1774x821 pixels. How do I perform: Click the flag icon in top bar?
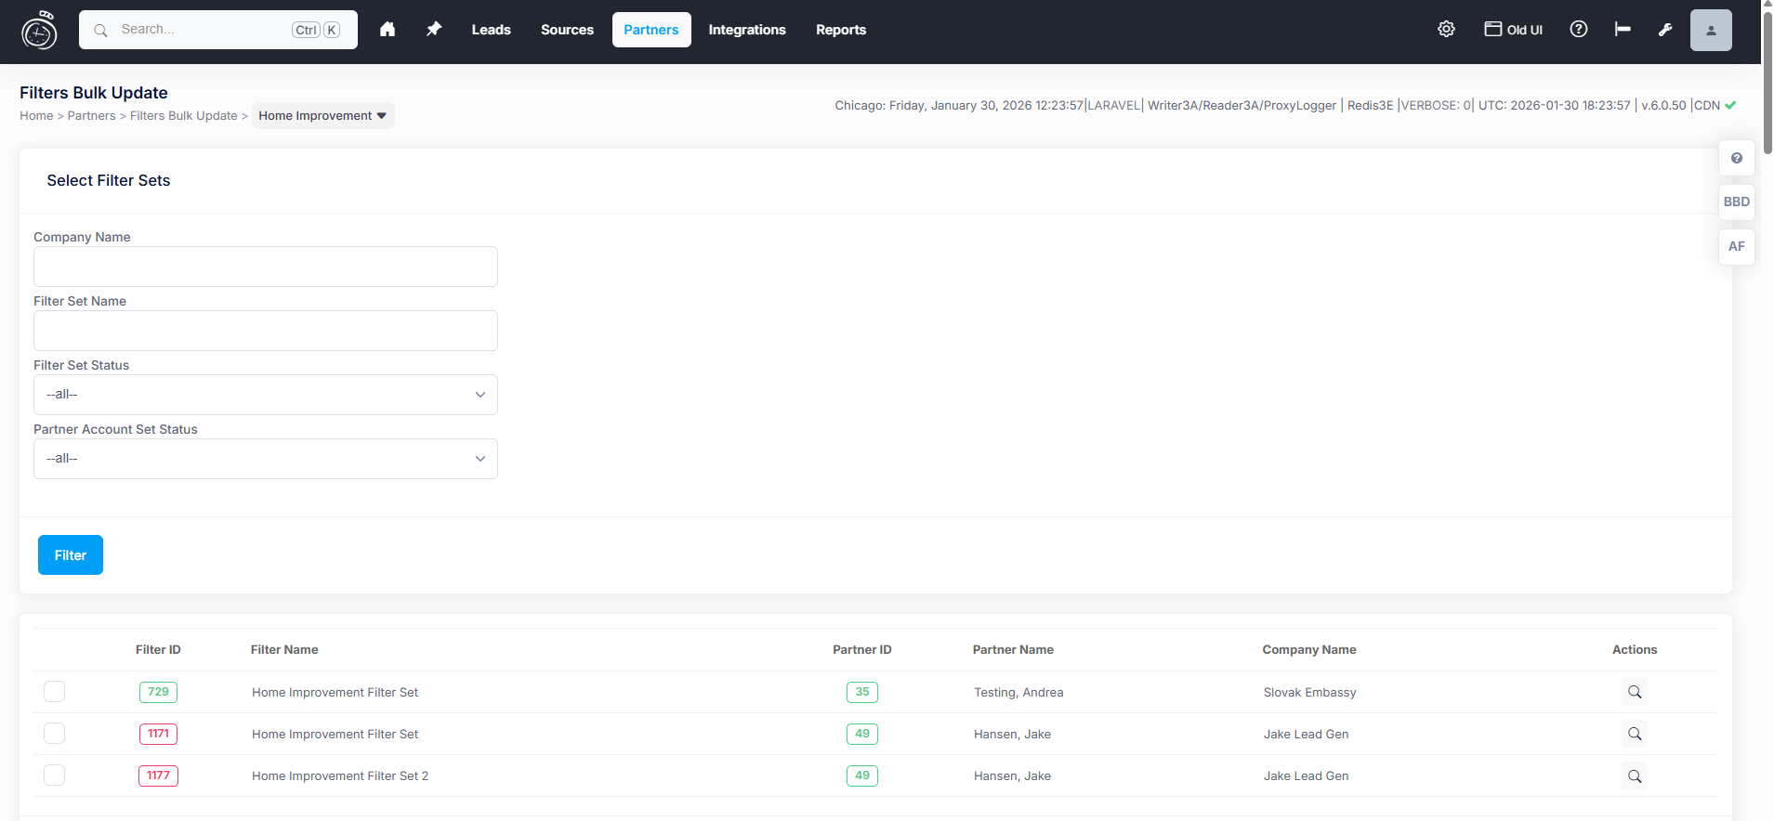[x=1623, y=30]
